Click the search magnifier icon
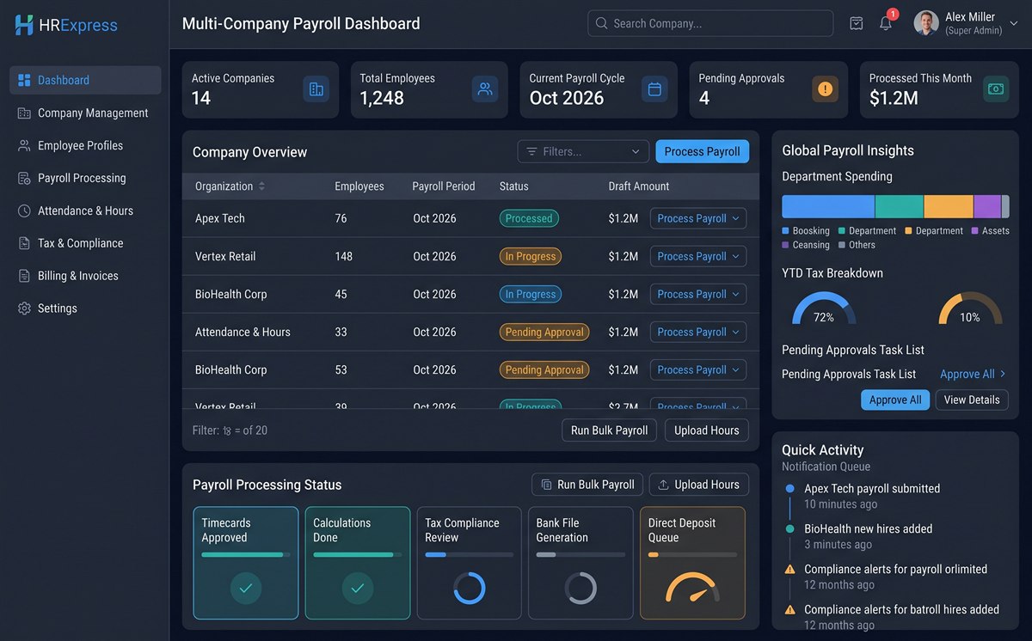The height and width of the screenshot is (641, 1032). [601, 23]
